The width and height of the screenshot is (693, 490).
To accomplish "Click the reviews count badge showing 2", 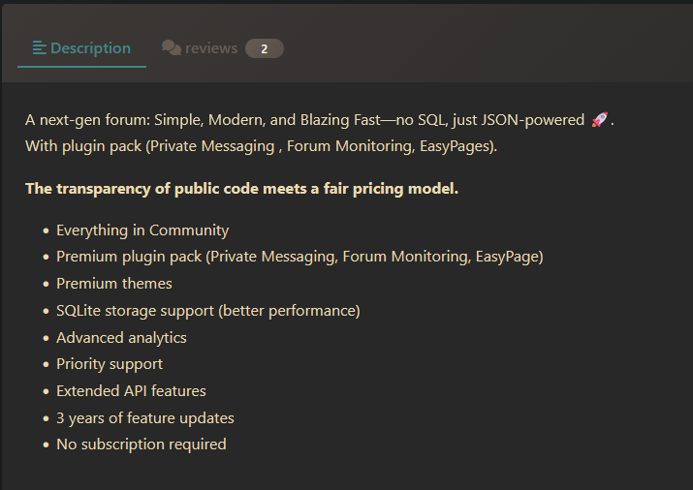I will 264,48.
